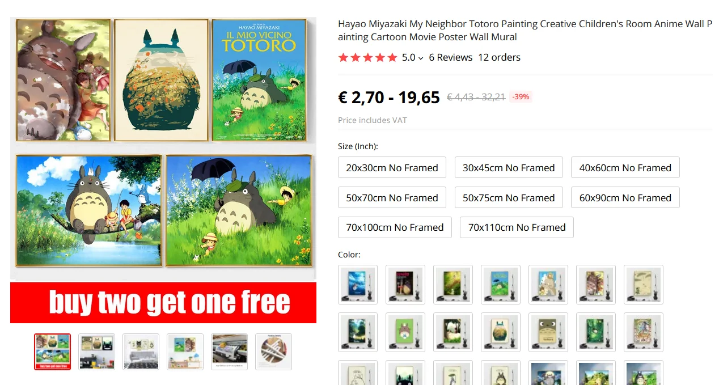Screen dimensions: 719x385
Task: Choose the 40x60cm No Framed size option
Action: [x=625, y=167]
